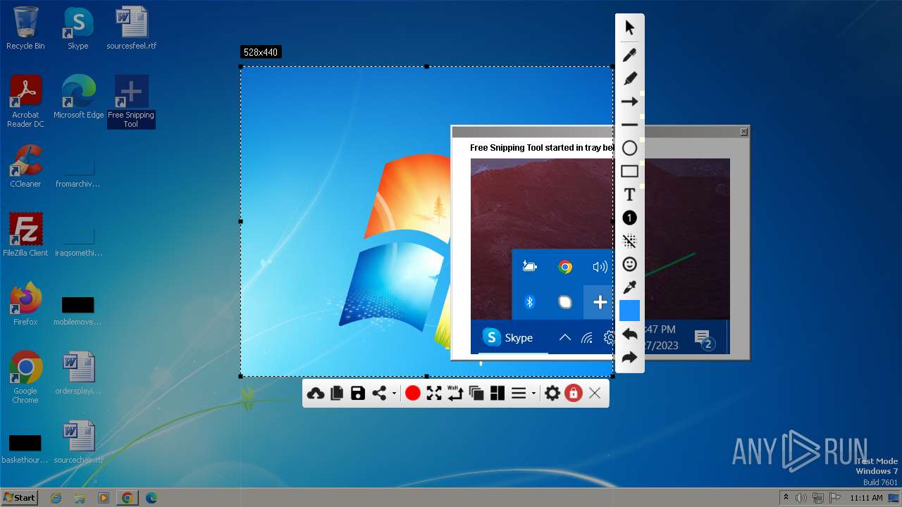Share the snip
Image resolution: width=902 pixels, height=507 pixels.
pos(379,393)
